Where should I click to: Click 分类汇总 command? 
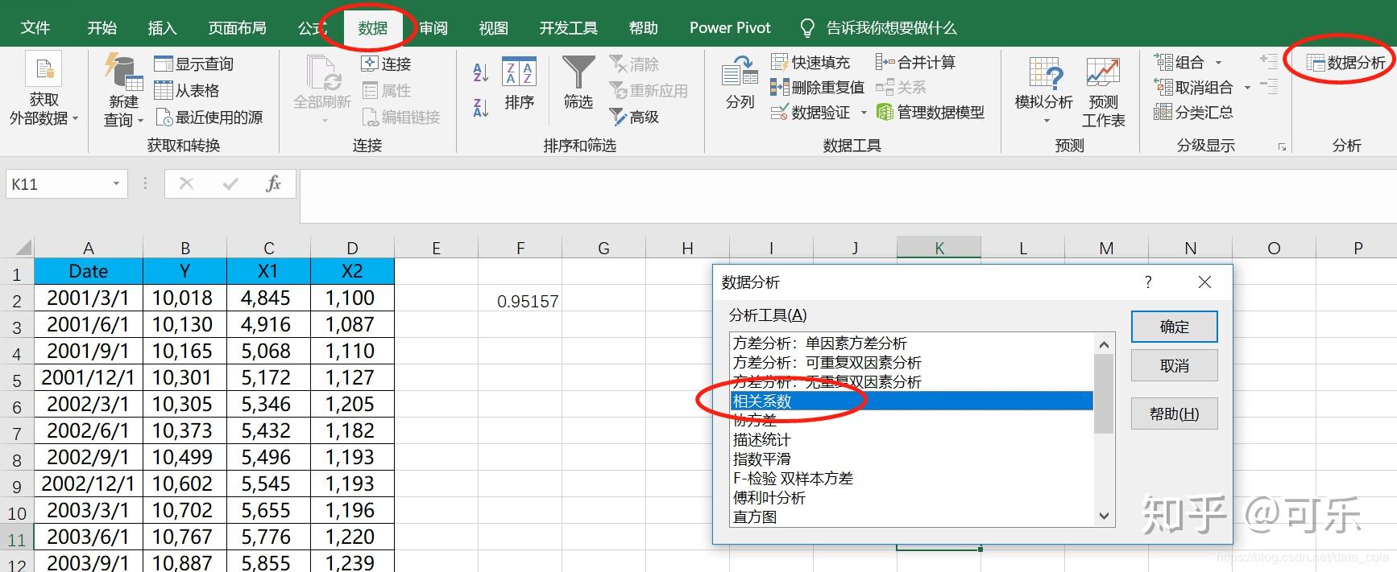[x=1193, y=113]
